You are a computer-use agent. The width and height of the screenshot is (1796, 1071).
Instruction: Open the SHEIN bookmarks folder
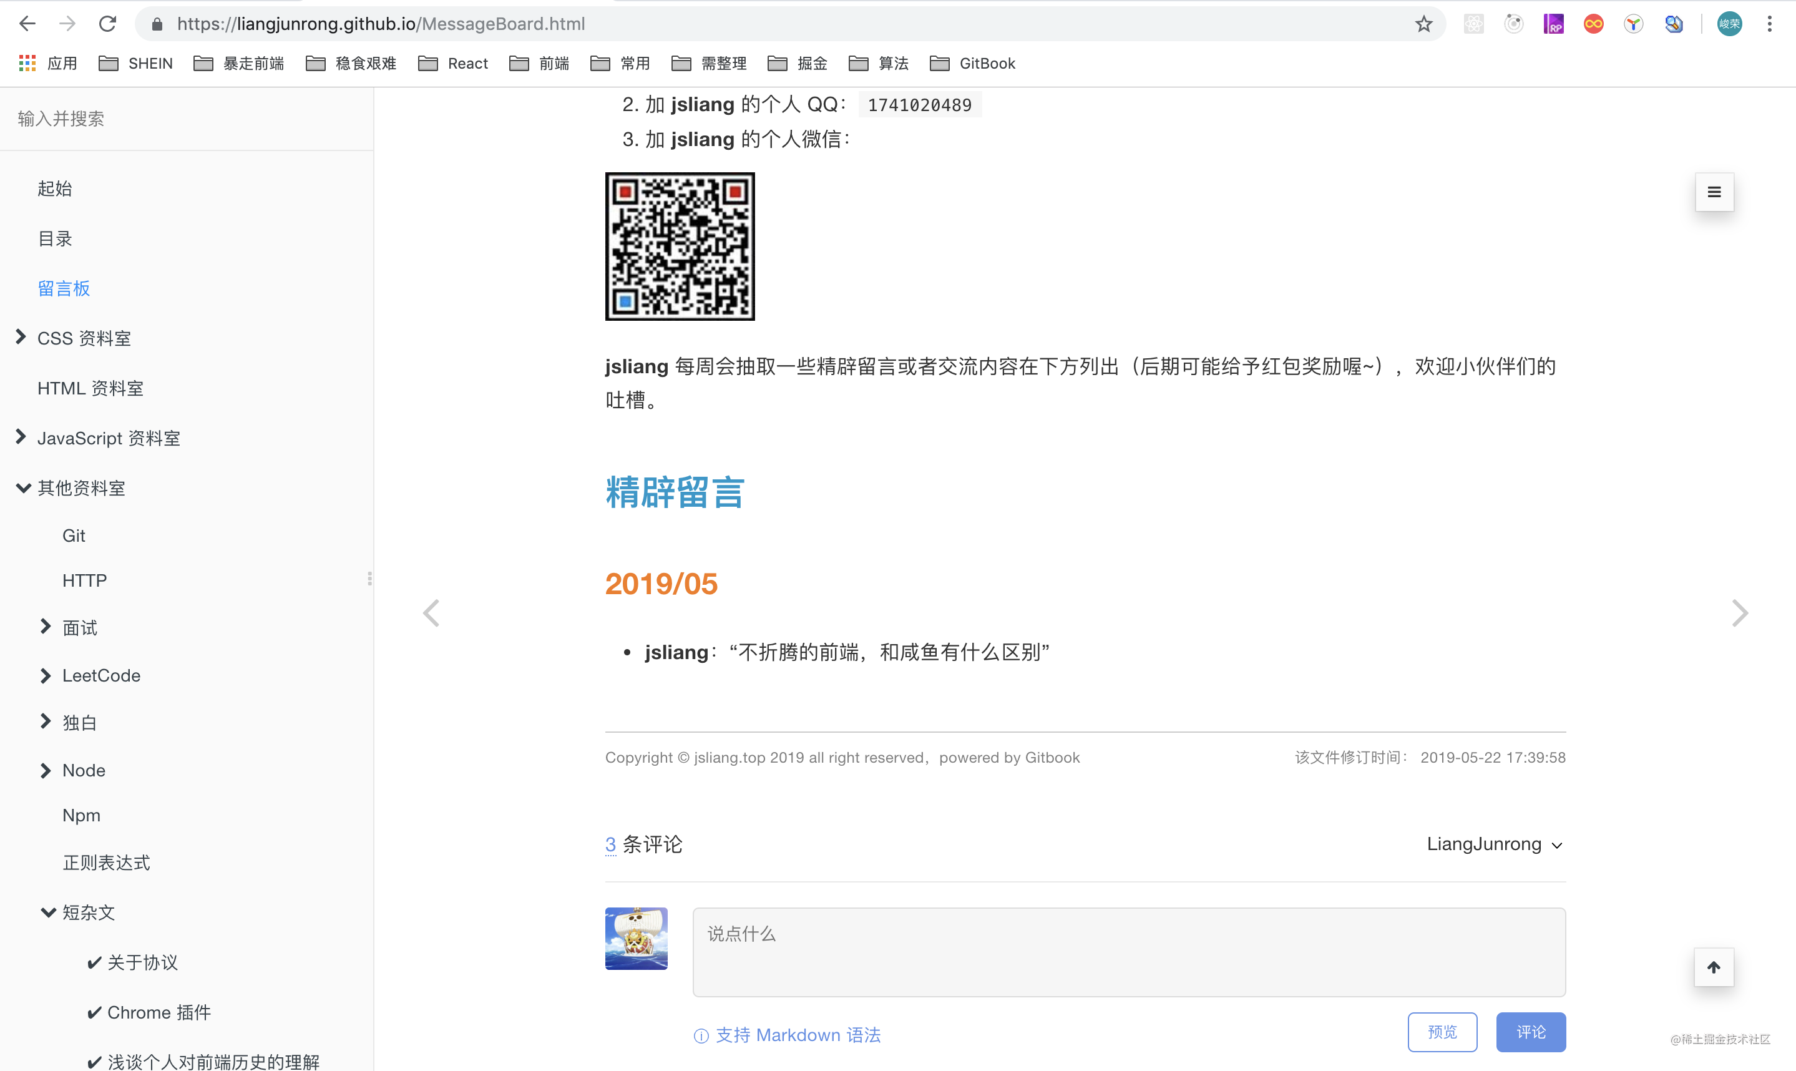coord(135,64)
